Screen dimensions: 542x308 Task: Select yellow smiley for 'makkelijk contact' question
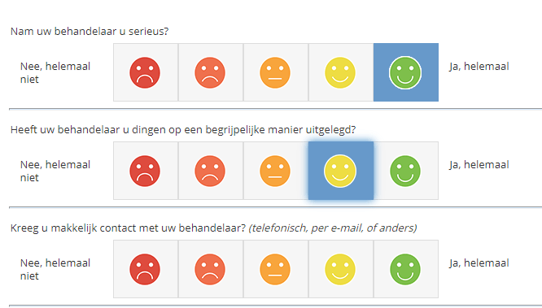(x=340, y=269)
